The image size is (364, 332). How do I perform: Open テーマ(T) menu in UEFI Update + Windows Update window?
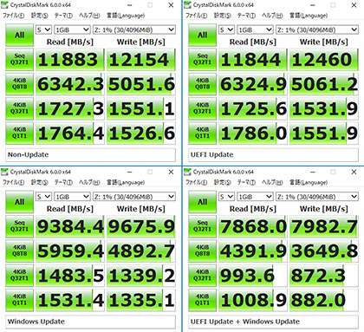[x=246, y=183]
